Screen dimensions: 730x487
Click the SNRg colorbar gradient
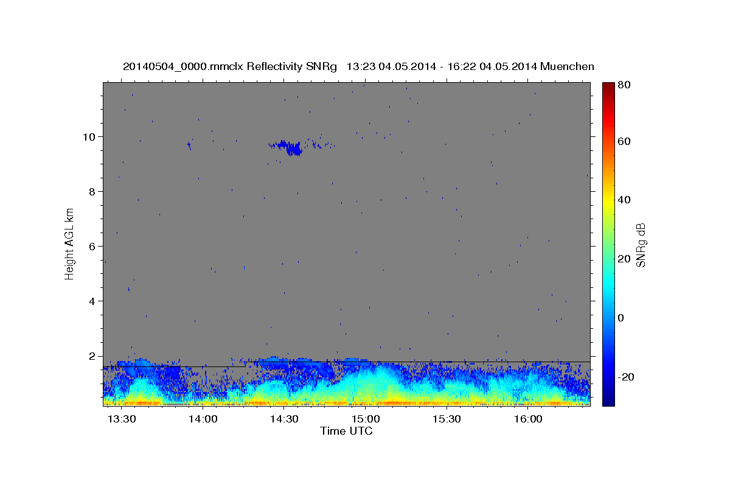click(608, 243)
